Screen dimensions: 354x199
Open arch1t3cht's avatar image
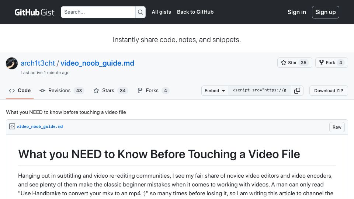12,63
